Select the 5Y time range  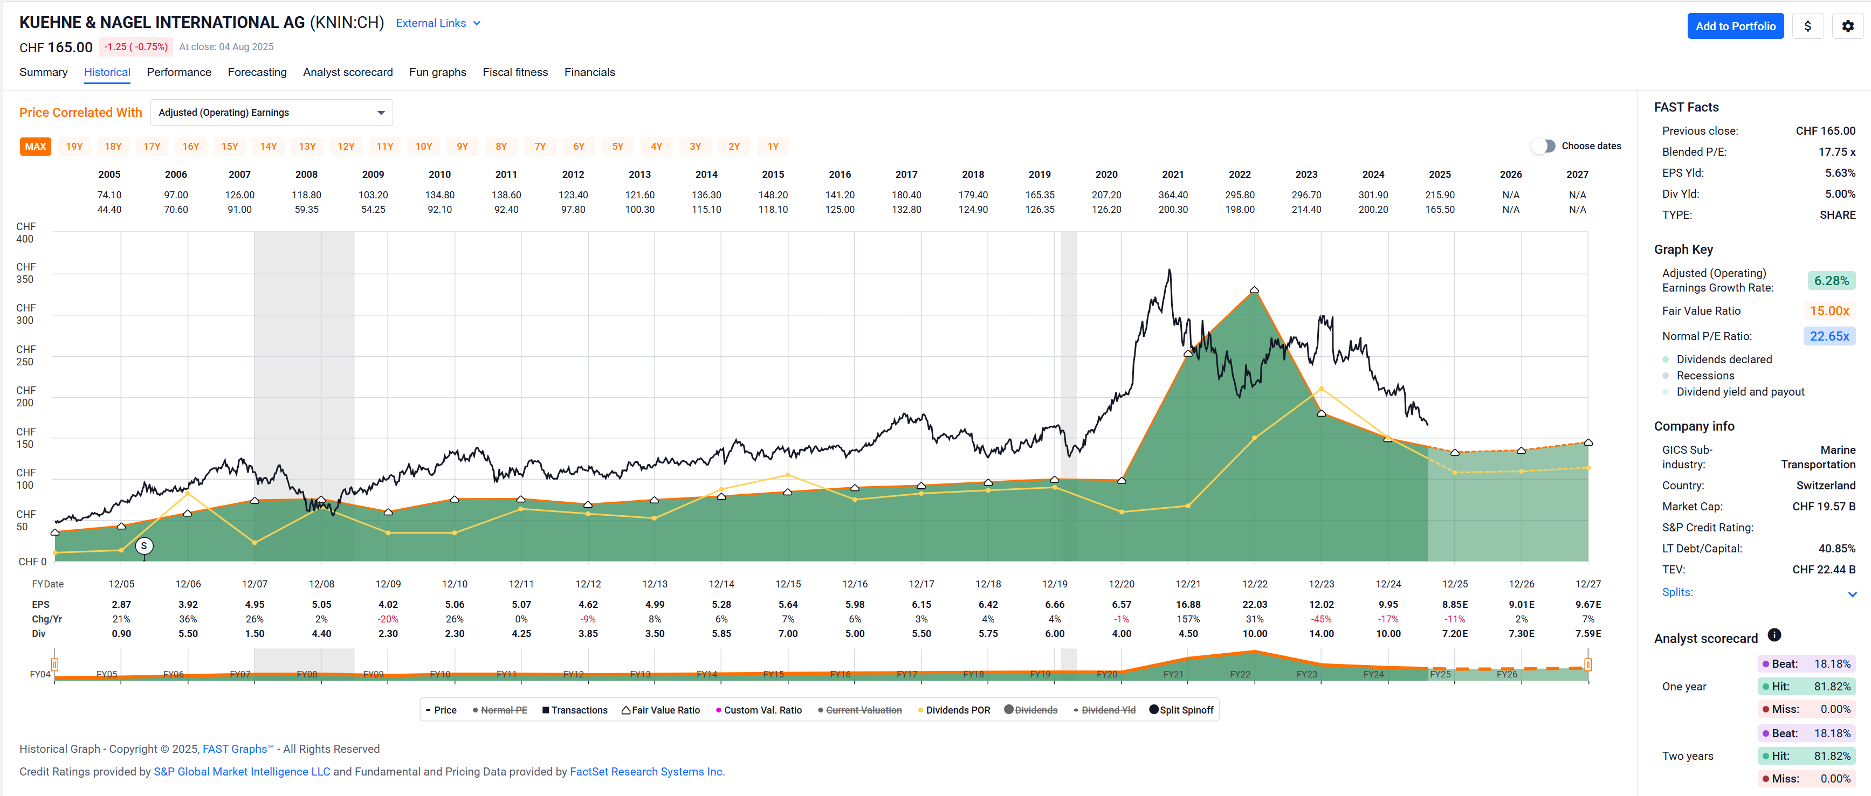coord(617,146)
